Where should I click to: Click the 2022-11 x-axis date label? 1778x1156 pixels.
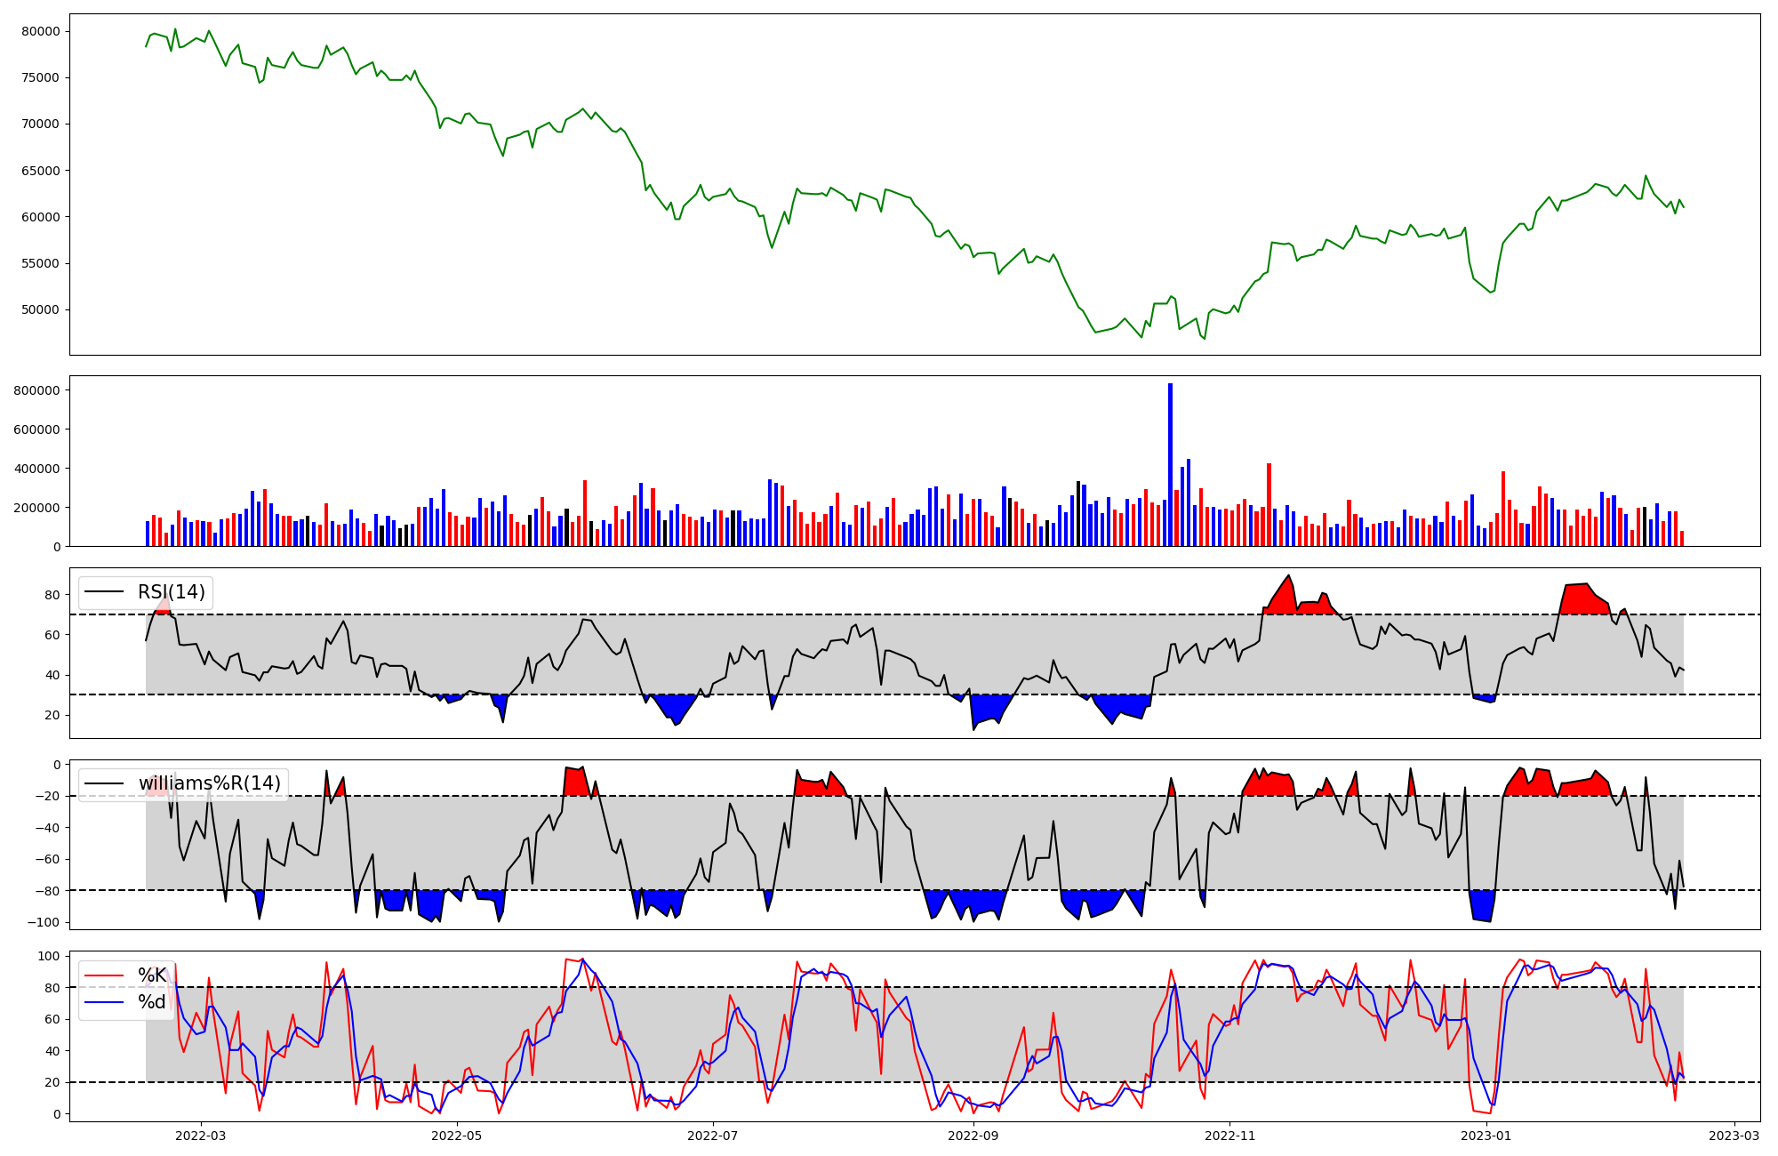coord(1229,1136)
